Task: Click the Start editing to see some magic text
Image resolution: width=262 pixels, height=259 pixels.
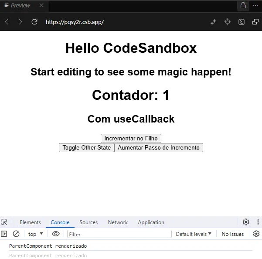Action: click(131, 72)
